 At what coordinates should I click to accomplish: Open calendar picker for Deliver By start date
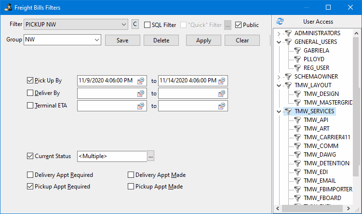(x=141, y=94)
